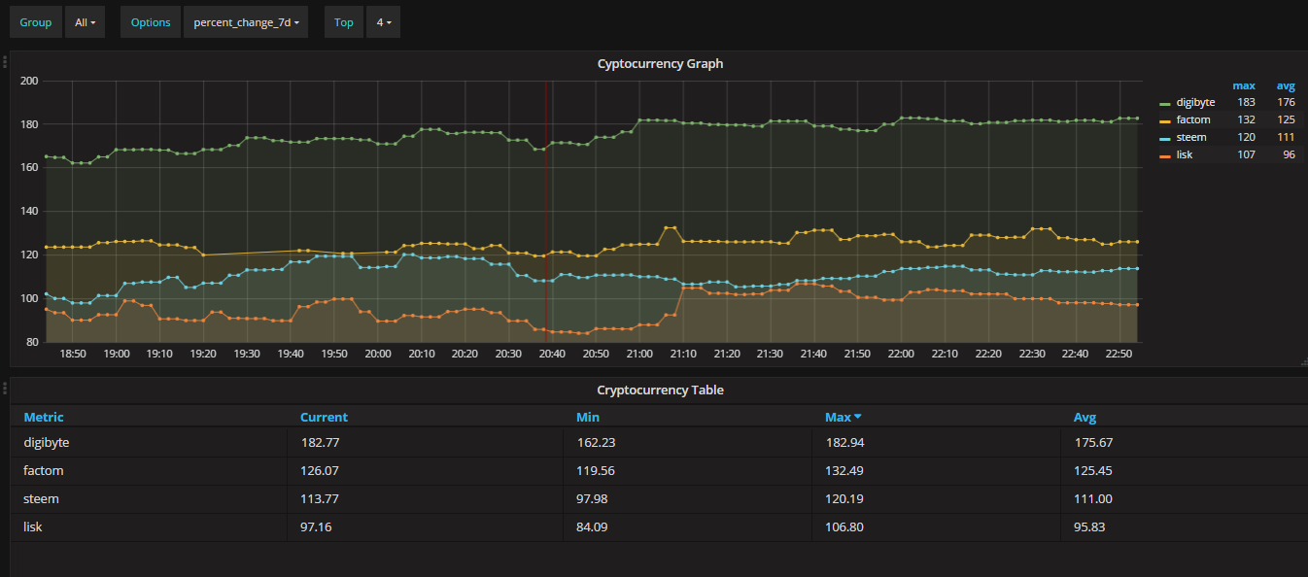Click the Group variable label
Viewport: 1308px width, 577px height.
click(36, 22)
